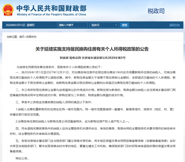Image resolution: width=185 pixels, height=162 pixels.
Task: Click the intro line 为继续支持居民改善住房条件
Action: [59, 67]
